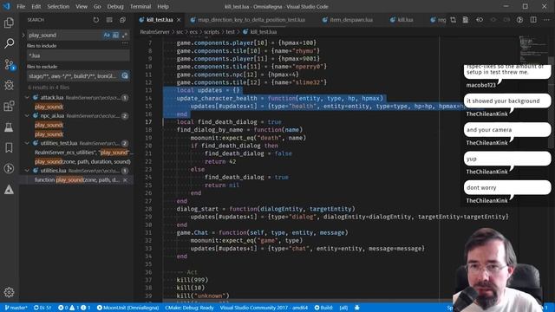
Task: Click the master branch in status bar
Action: pos(16,308)
